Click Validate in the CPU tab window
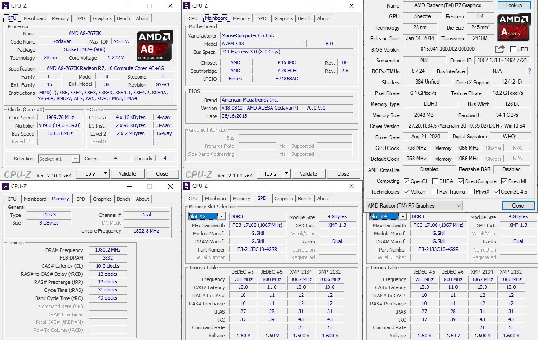538x340 pixels. point(127,174)
